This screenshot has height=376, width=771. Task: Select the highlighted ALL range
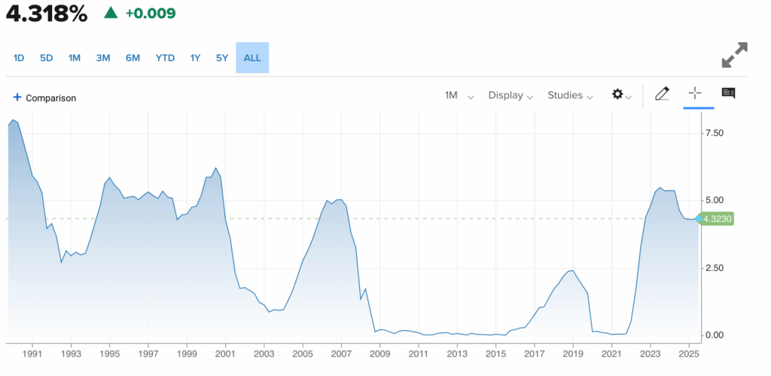click(x=252, y=58)
